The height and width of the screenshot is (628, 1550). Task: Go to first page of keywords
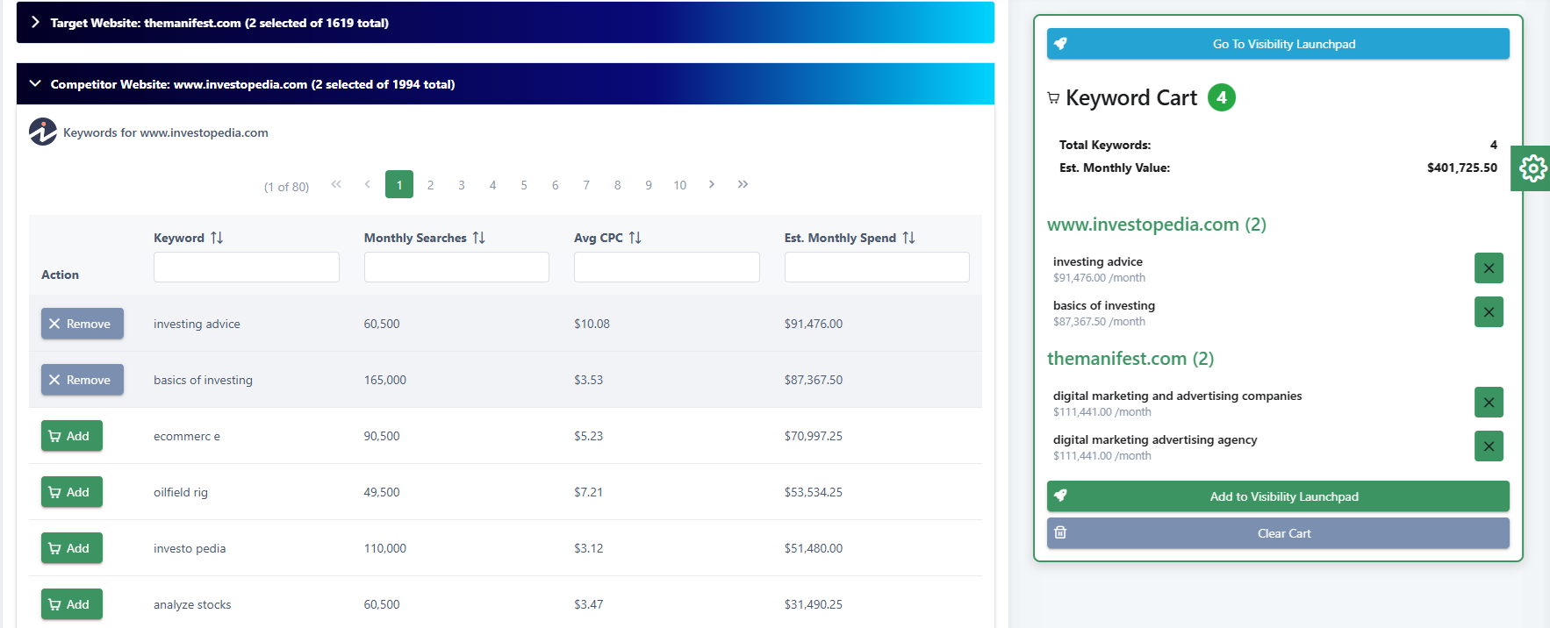pos(336,184)
